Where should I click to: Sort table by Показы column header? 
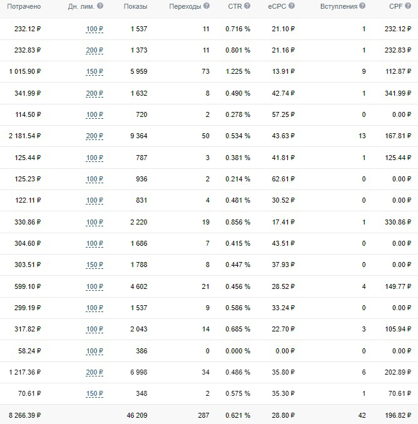coord(136,6)
